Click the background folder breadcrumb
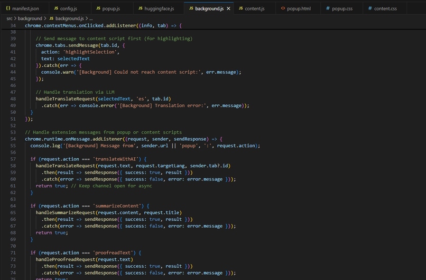Screen dimensions: 426x280 click(x=30, y=18)
